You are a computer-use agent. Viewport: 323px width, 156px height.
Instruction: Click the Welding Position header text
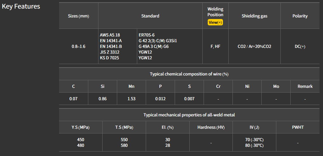pos(215,12)
